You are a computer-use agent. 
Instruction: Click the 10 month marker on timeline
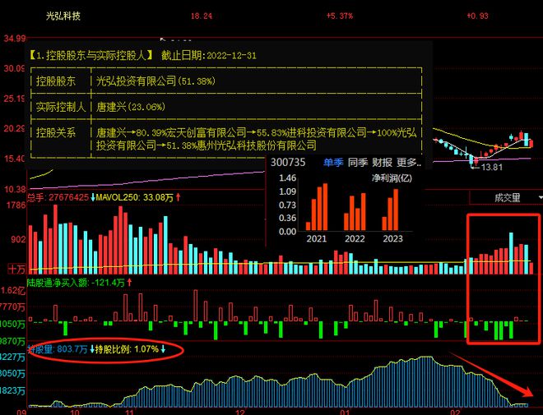[x=75, y=412]
